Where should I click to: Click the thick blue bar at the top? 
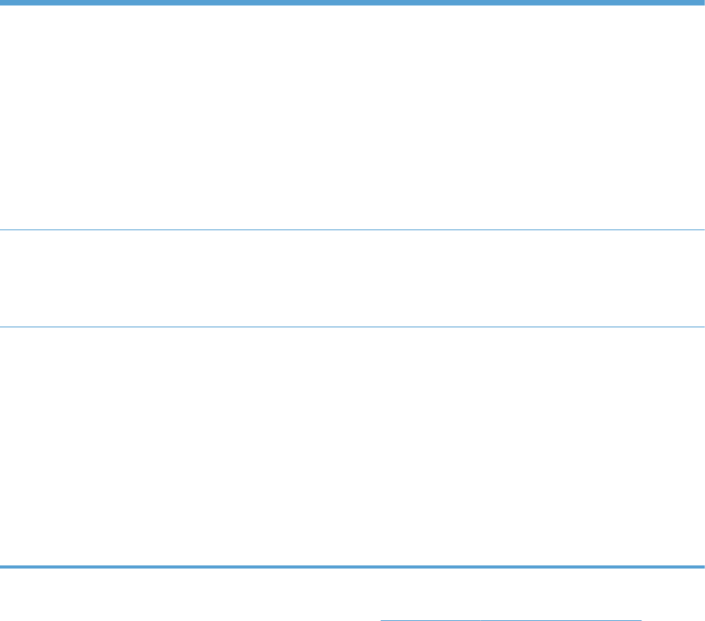(x=352, y=2)
